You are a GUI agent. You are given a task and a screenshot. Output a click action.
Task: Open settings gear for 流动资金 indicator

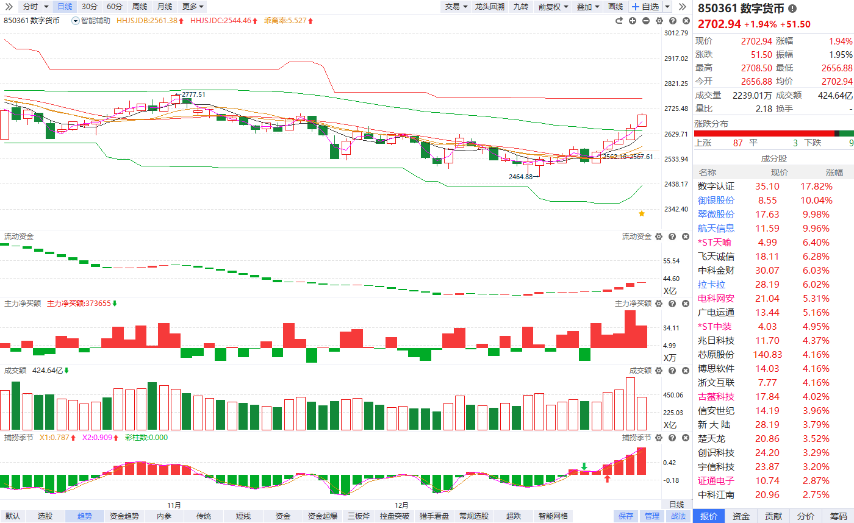658,237
